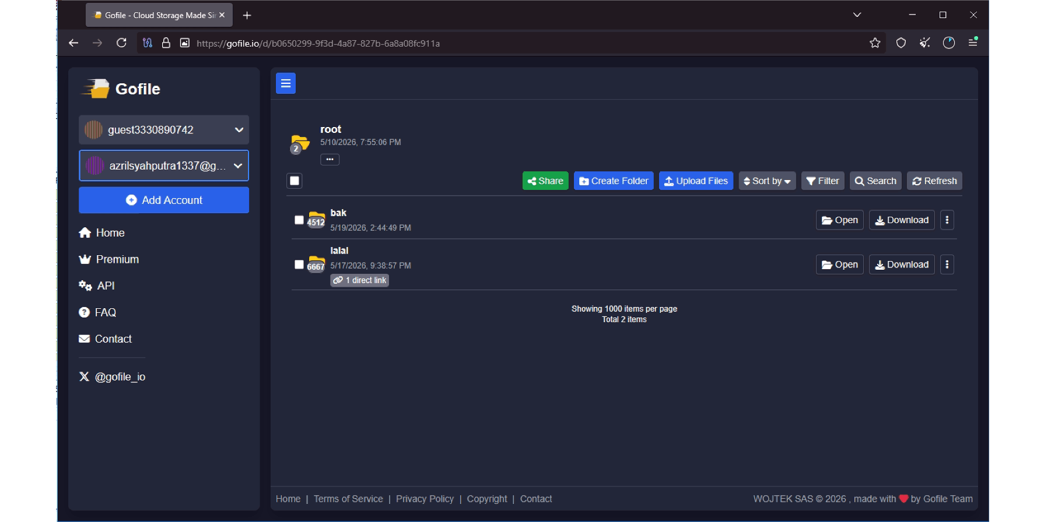Click the browser extensions sparkle icon
This screenshot has width=1044, height=522.
[925, 43]
